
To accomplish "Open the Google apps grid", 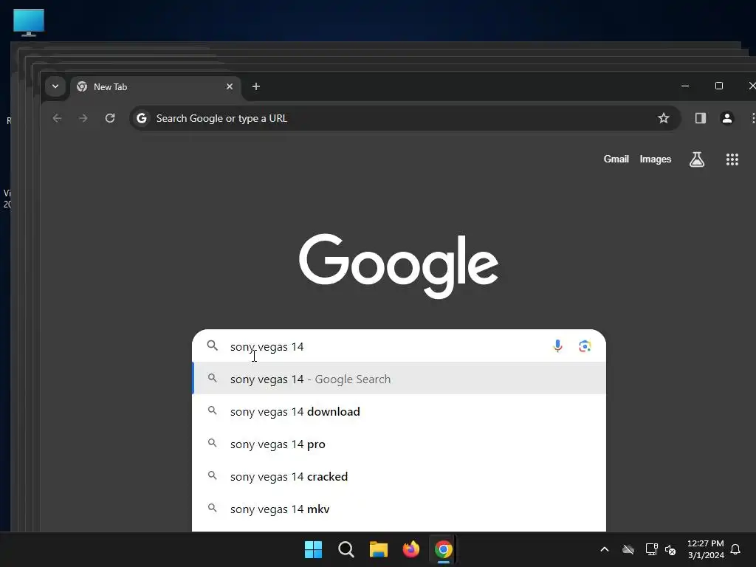I will click(732, 159).
